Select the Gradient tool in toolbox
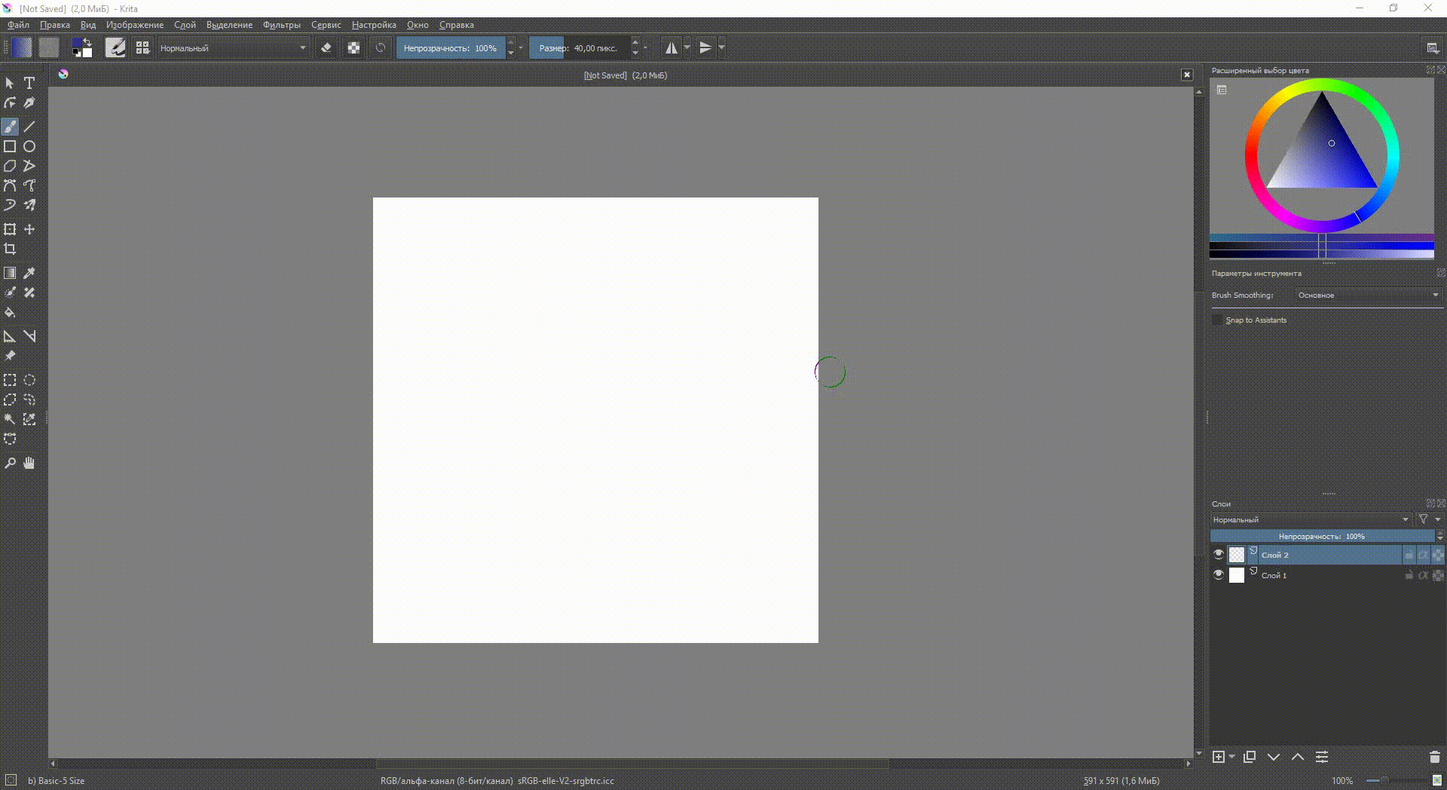The height and width of the screenshot is (790, 1447). pos(10,273)
